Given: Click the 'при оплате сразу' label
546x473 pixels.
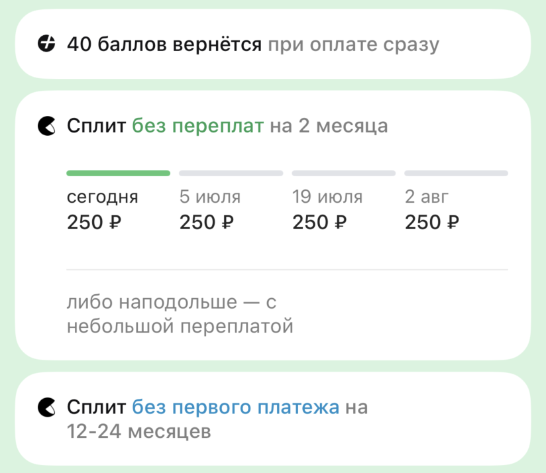Looking at the screenshot, I should click(353, 45).
